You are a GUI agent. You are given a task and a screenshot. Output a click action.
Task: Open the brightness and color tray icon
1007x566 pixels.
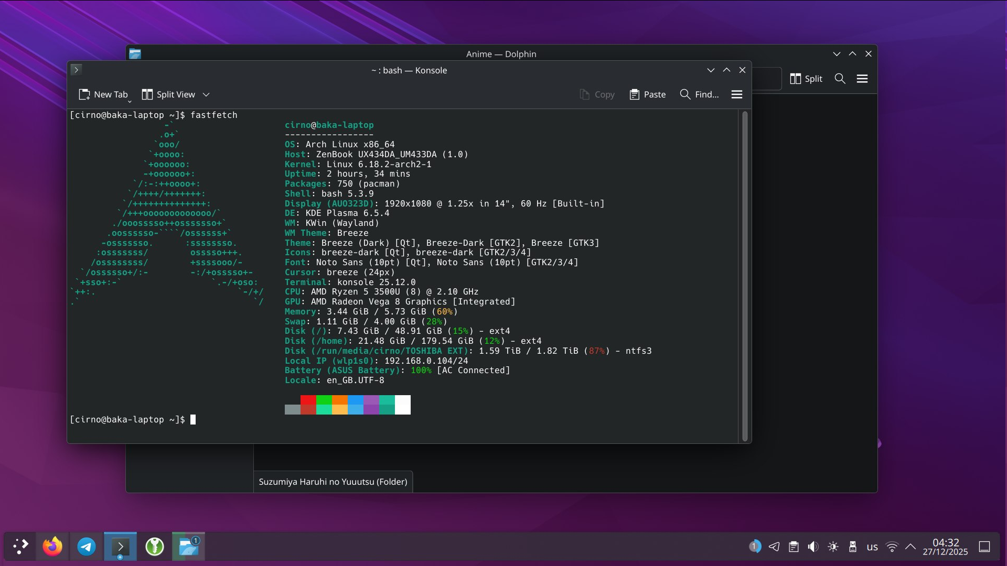(833, 547)
